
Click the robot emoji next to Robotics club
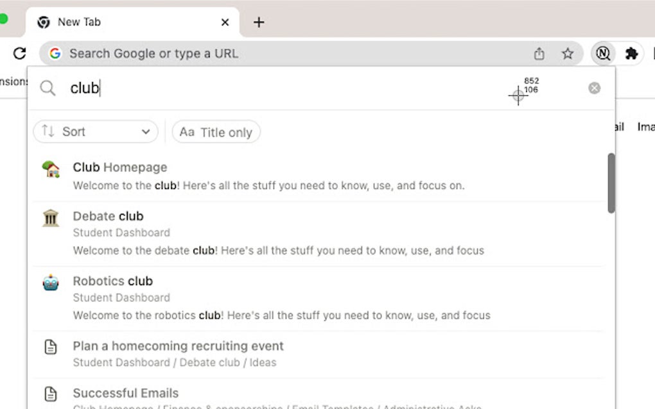point(51,282)
